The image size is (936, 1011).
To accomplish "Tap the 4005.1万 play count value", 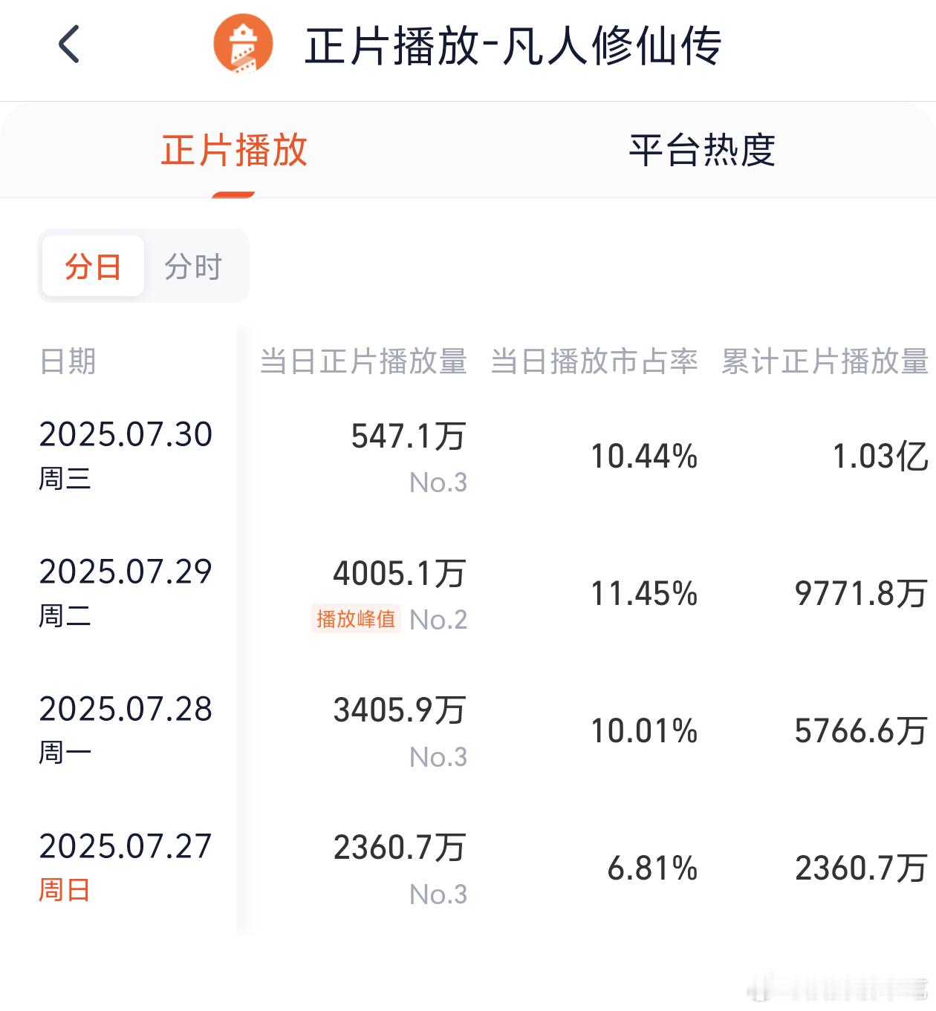I will tap(400, 574).
